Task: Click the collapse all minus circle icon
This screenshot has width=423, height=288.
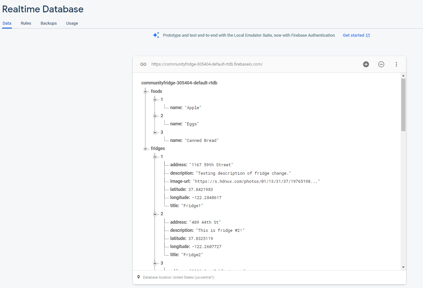Action: point(381,64)
